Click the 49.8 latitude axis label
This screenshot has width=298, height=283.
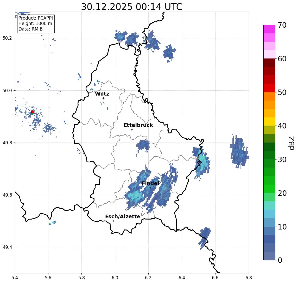pyautogui.click(x=7, y=143)
